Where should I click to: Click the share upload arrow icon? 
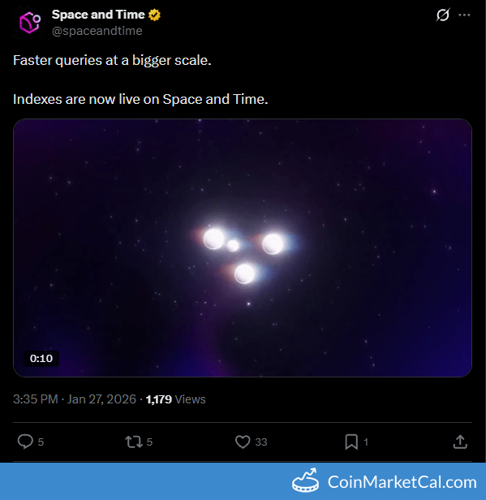(460, 442)
